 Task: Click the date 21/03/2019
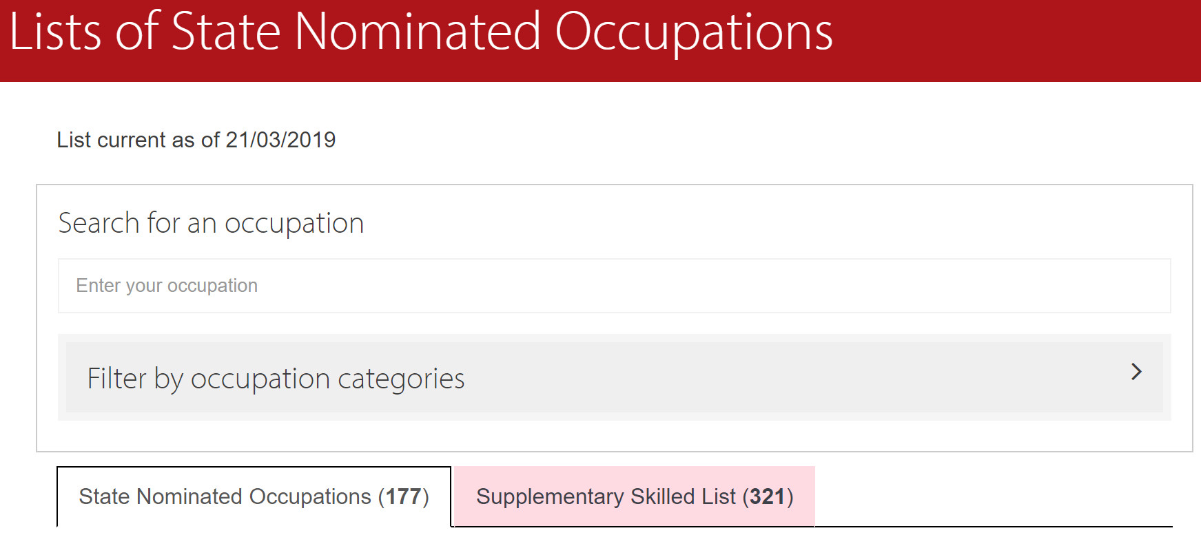(280, 140)
